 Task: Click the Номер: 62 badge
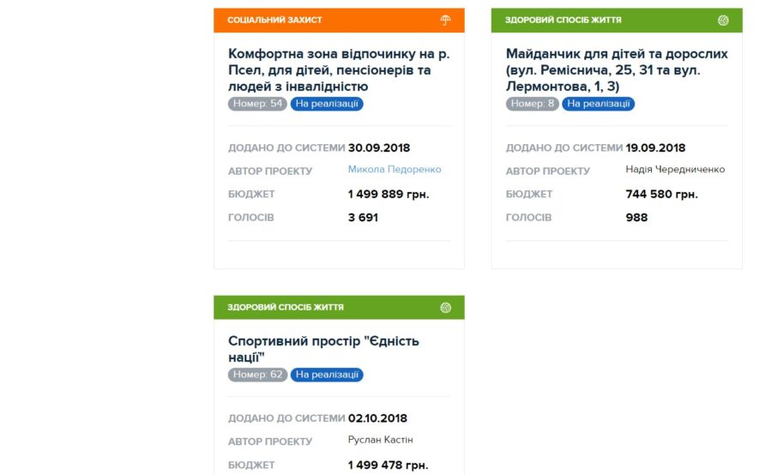(257, 375)
